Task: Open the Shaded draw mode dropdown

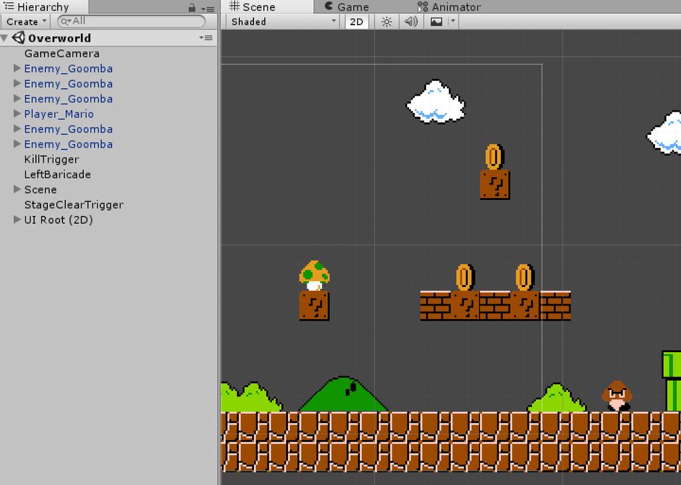Action: [x=283, y=22]
